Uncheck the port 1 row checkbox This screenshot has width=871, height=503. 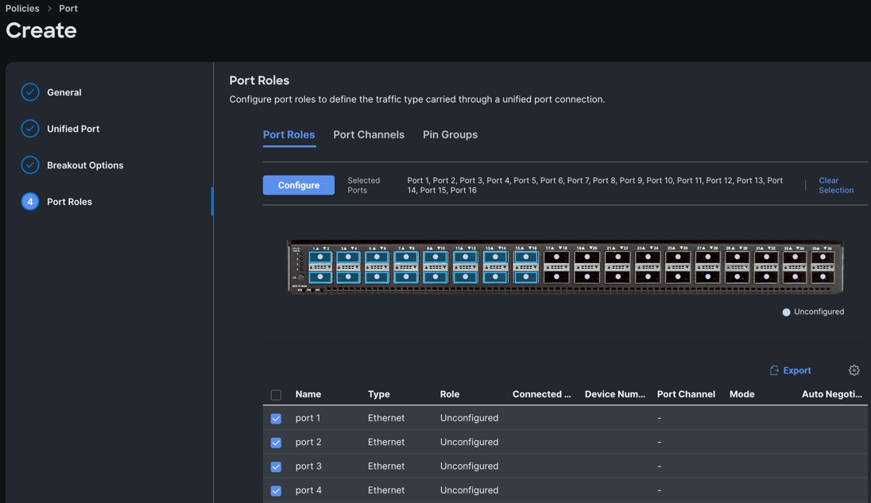pos(276,419)
